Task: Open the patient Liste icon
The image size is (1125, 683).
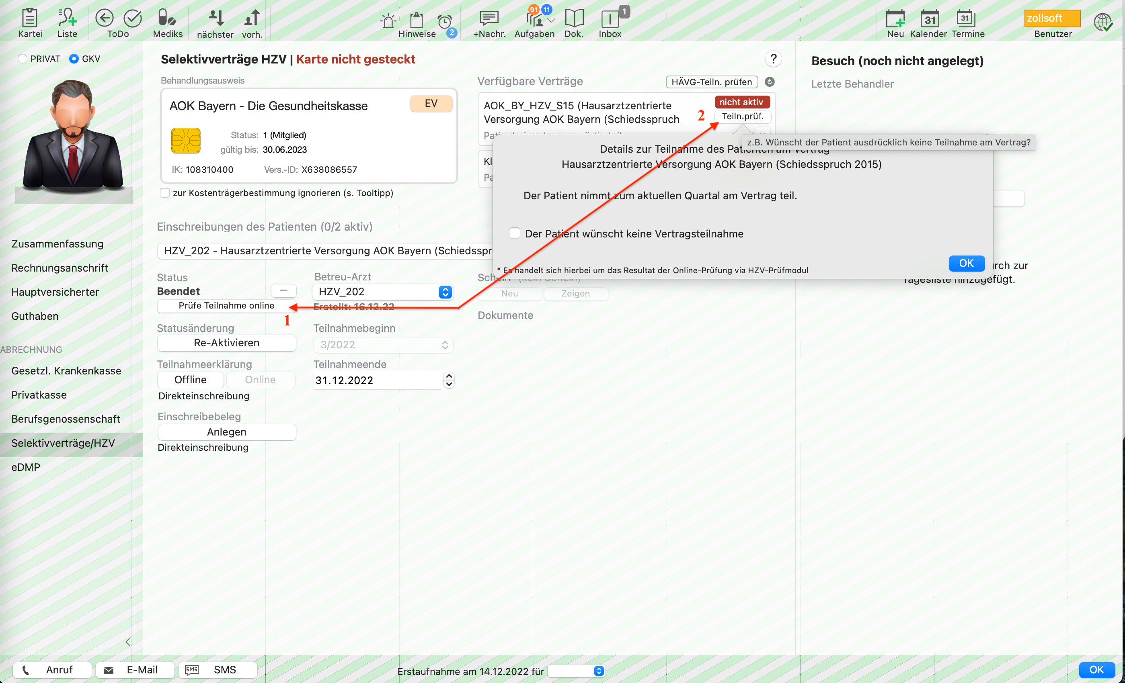Action: coord(67,18)
